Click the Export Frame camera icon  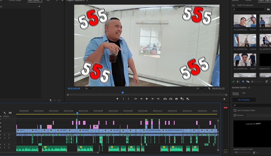[x=176, y=99]
